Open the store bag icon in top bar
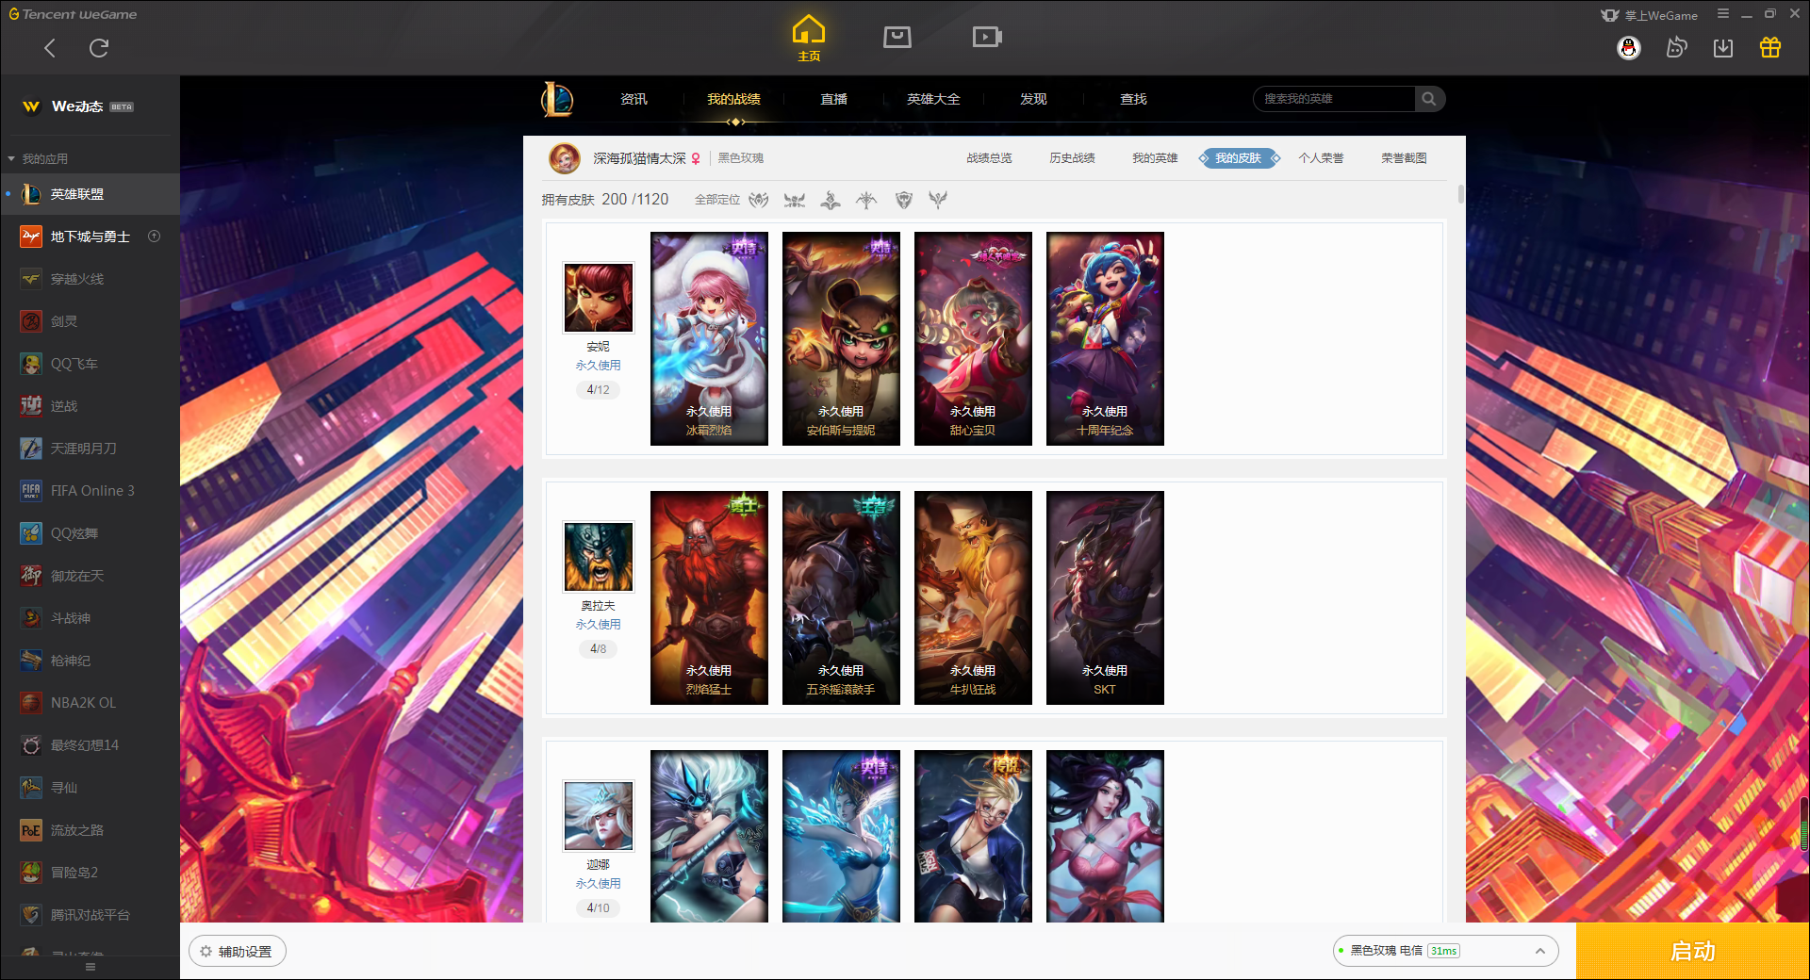Viewport: 1810px width, 980px height. [x=897, y=37]
